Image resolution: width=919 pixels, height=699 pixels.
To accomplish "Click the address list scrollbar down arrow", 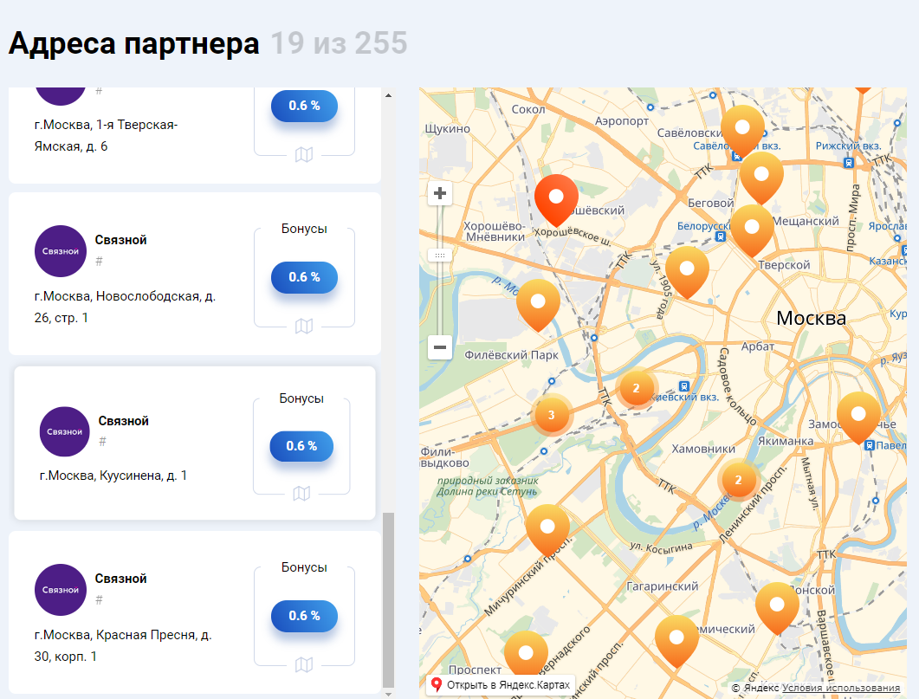I will click(x=388, y=694).
